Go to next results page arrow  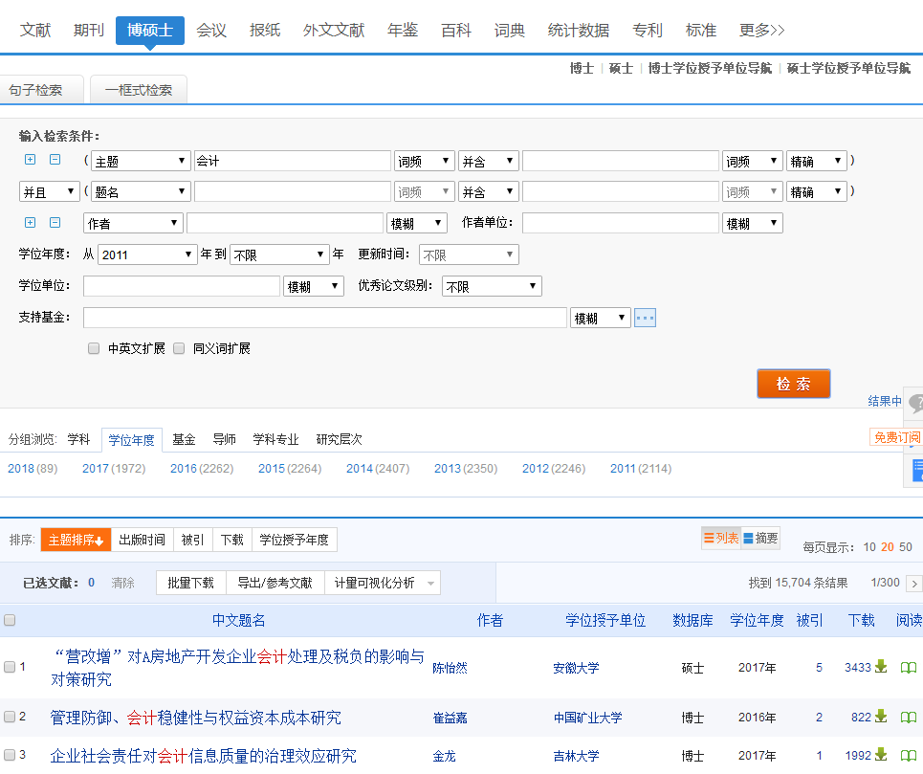pyautogui.click(x=914, y=584)
